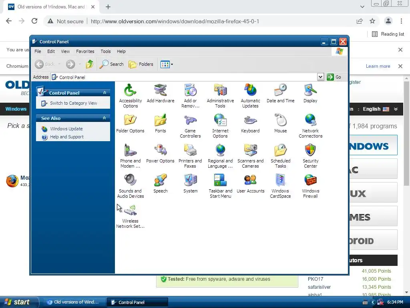Open the File menu
The width and height of the screenshot is (410, 308).
pyautogui.click(x=38, y=51)
